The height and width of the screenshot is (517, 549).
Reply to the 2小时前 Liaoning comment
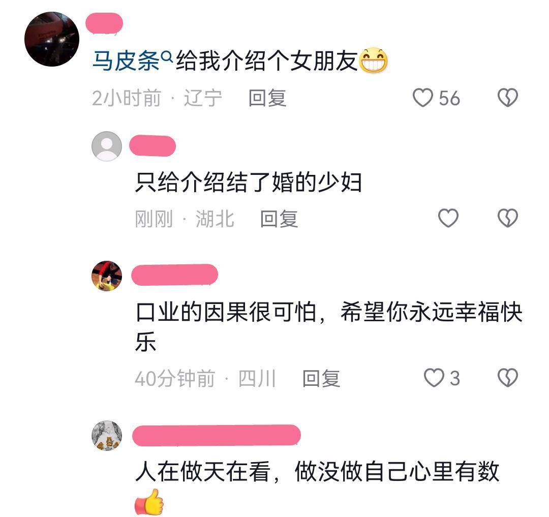267,98
